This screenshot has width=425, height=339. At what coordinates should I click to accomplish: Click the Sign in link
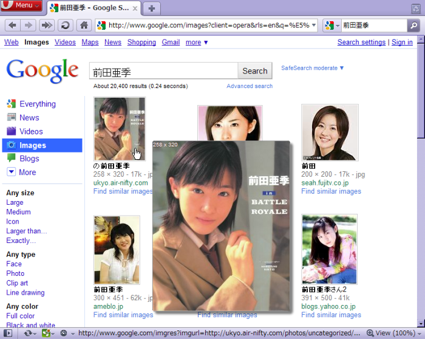click(x=402, y=43)
